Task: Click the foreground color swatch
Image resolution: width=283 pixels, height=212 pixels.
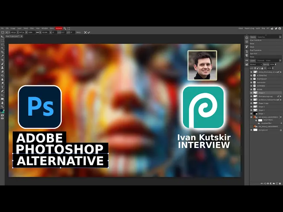Action: [x=2, y=110]
